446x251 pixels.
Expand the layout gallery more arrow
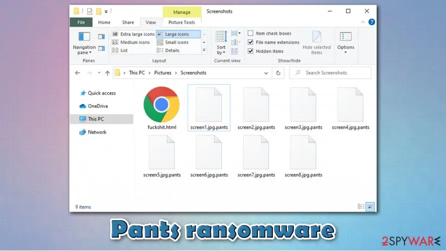point(204,50)
